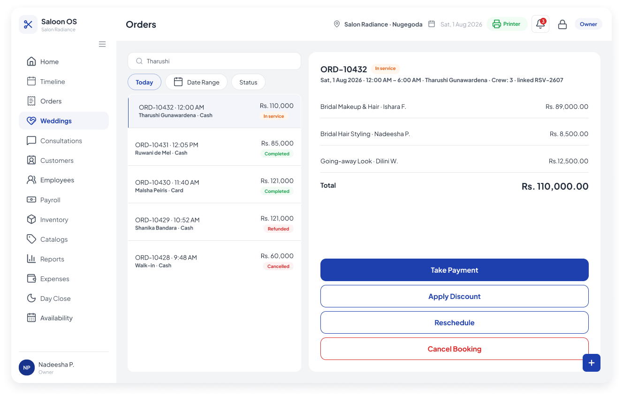
Task: Click the red Cancel Booking button
Action: point(455,349)
